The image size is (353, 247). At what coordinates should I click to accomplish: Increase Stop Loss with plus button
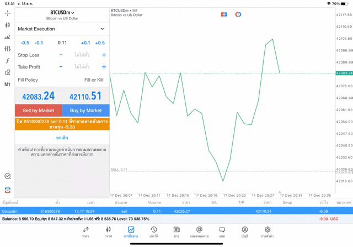coord(104,55)
